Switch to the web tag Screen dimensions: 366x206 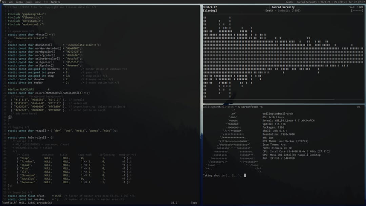pos(11,2)
